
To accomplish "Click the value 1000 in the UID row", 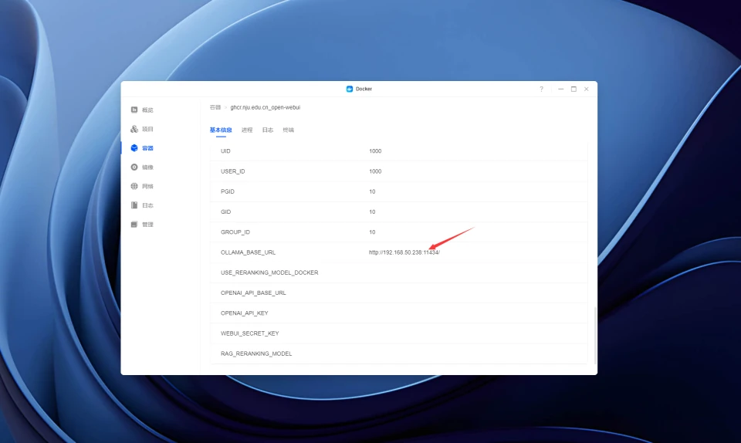I will click(x=375, y=151).
